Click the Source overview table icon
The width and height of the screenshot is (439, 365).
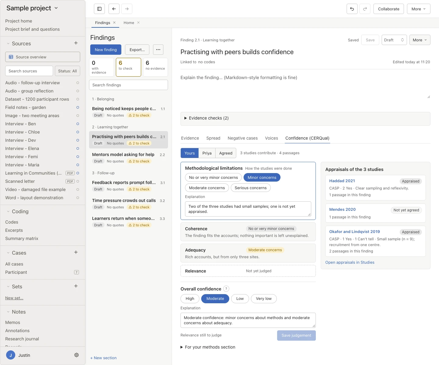pos(11,57)
